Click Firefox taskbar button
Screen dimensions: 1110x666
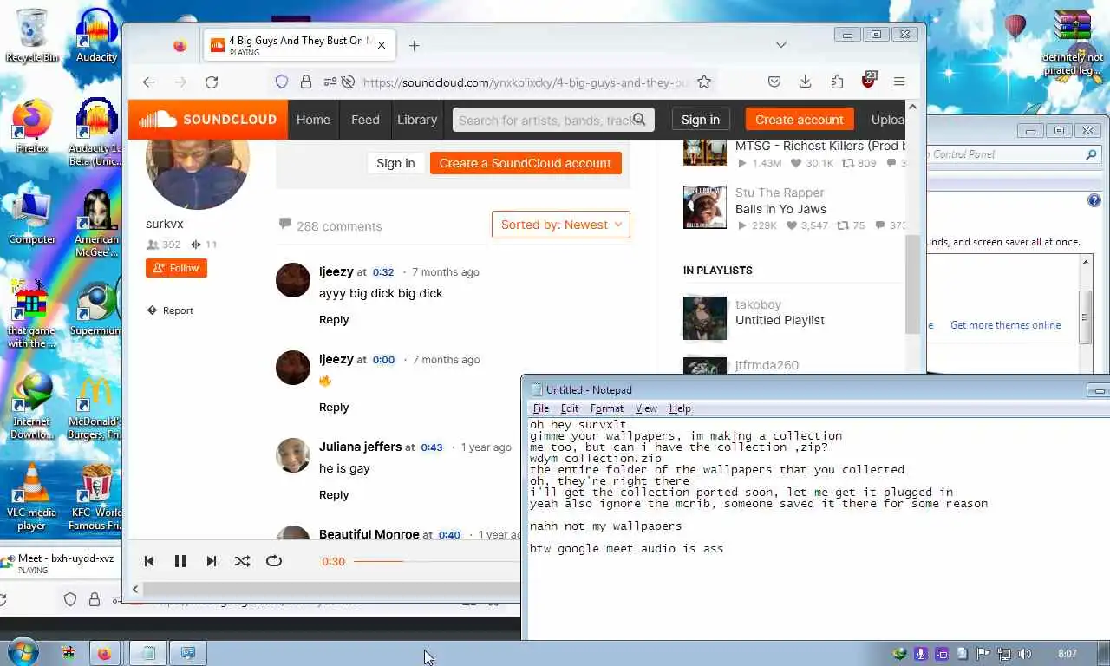(x=104, y=653)
